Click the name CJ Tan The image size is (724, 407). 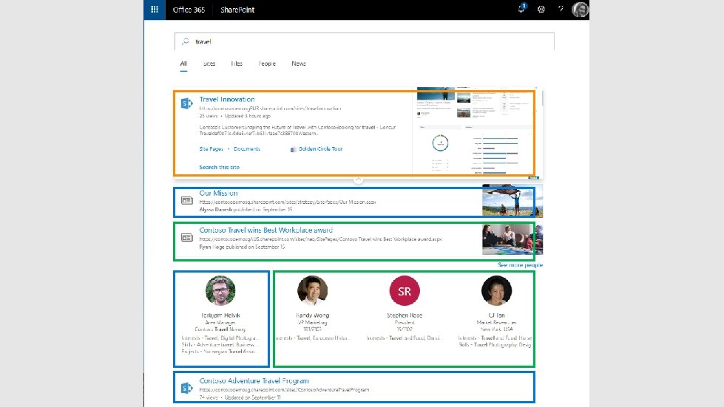(x=496, y=315)
